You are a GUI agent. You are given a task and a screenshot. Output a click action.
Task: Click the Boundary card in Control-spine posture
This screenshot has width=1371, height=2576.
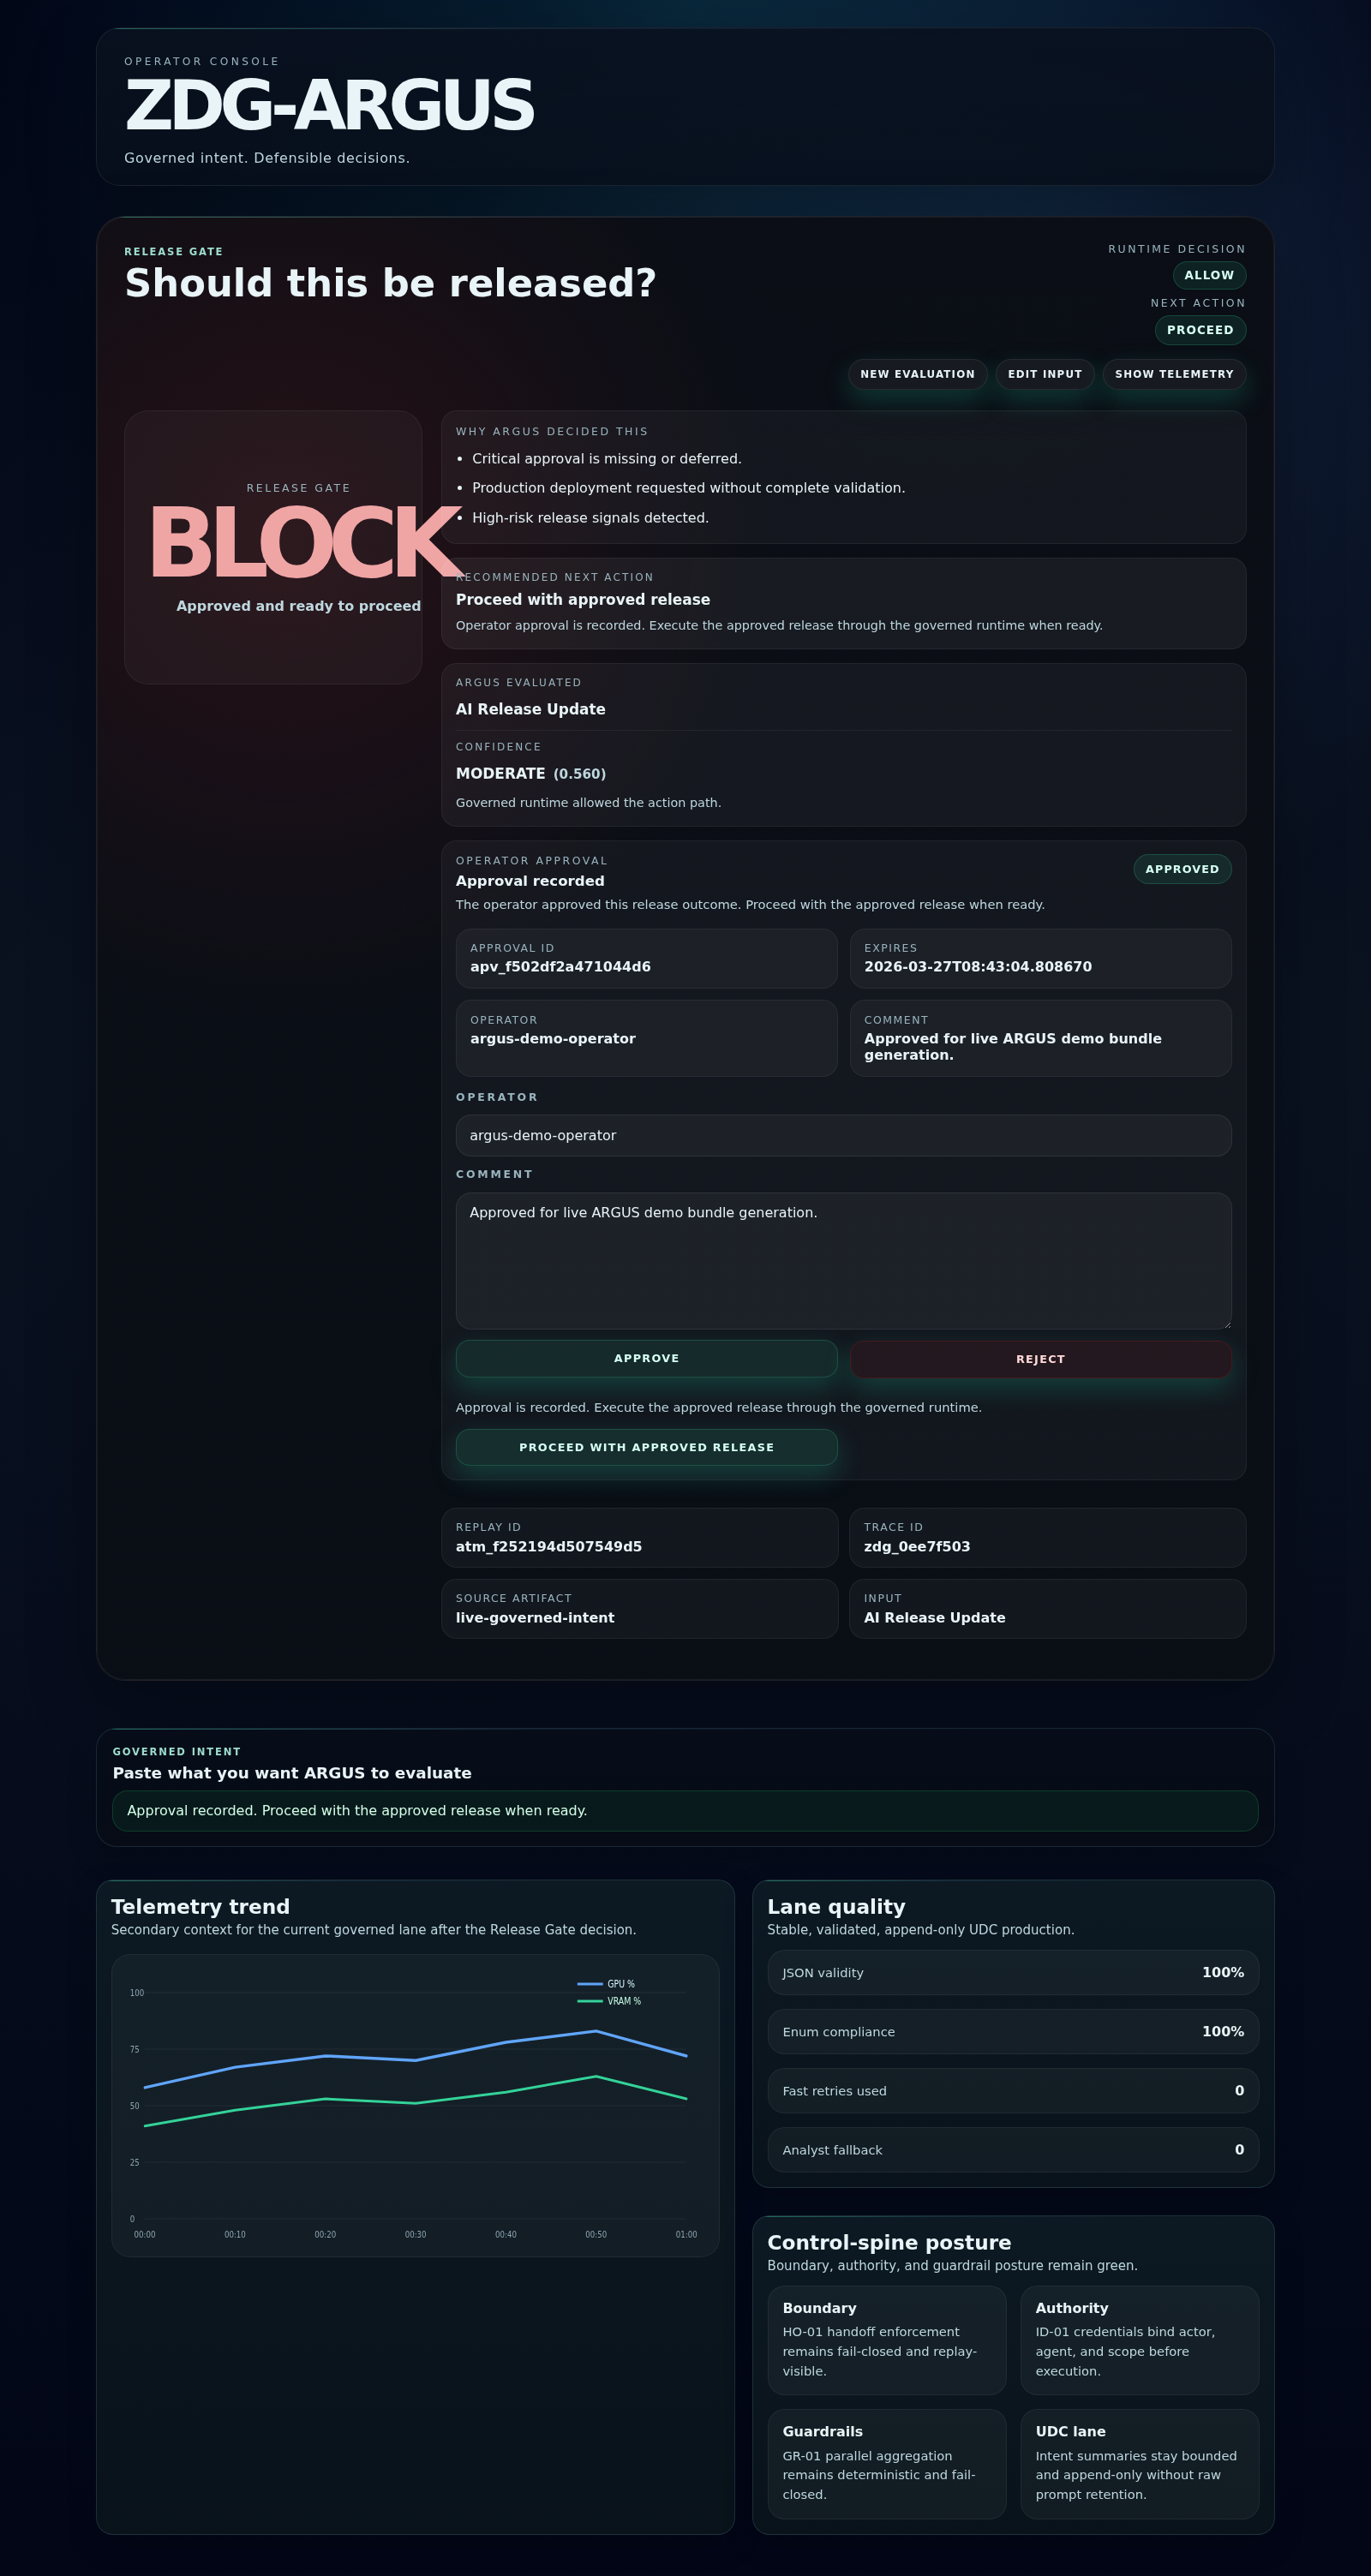tap(886, 2340)
